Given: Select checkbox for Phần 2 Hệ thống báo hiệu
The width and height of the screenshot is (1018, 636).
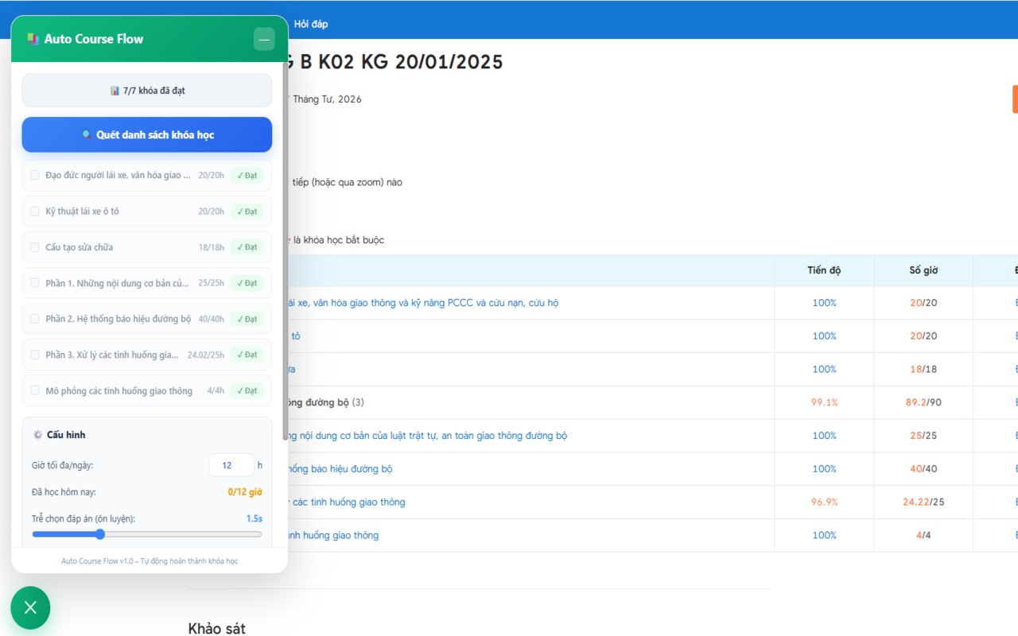Looking at the screenshot, I should (35, 319).
